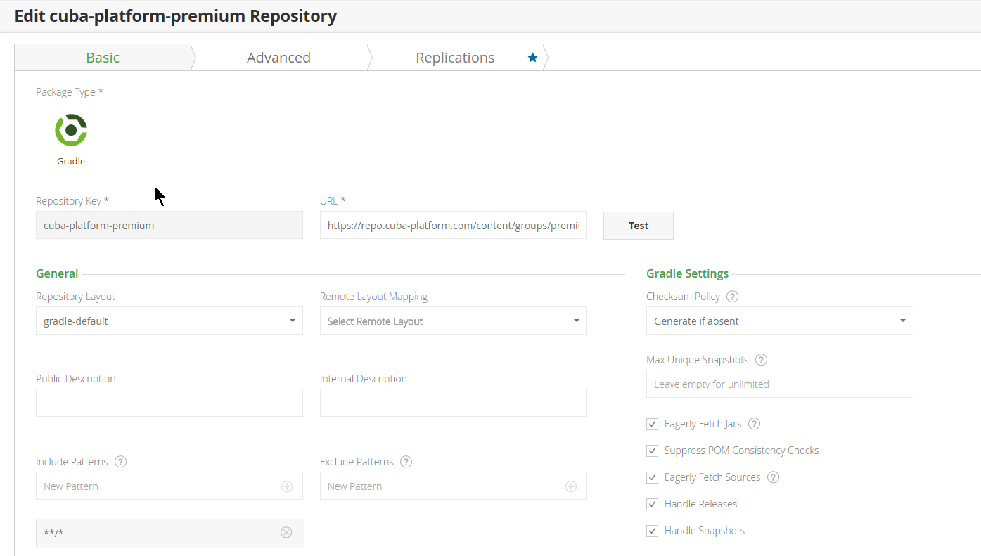Show help for Eagerly Fetch Jars

coord(754,424)
